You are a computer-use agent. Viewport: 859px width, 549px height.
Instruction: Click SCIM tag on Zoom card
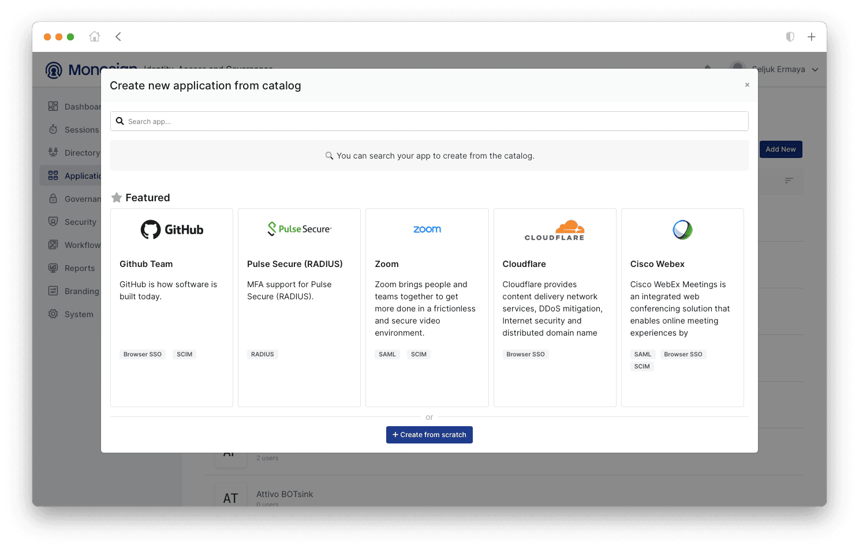point(419,354)
